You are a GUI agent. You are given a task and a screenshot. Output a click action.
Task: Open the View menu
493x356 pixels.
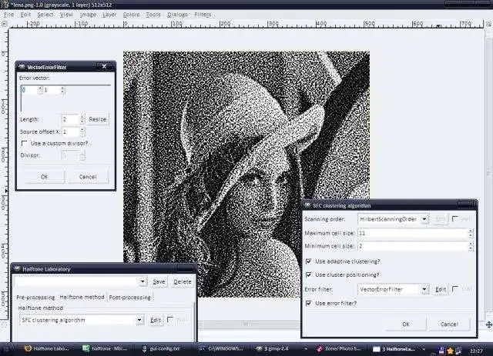pos(66,15)
